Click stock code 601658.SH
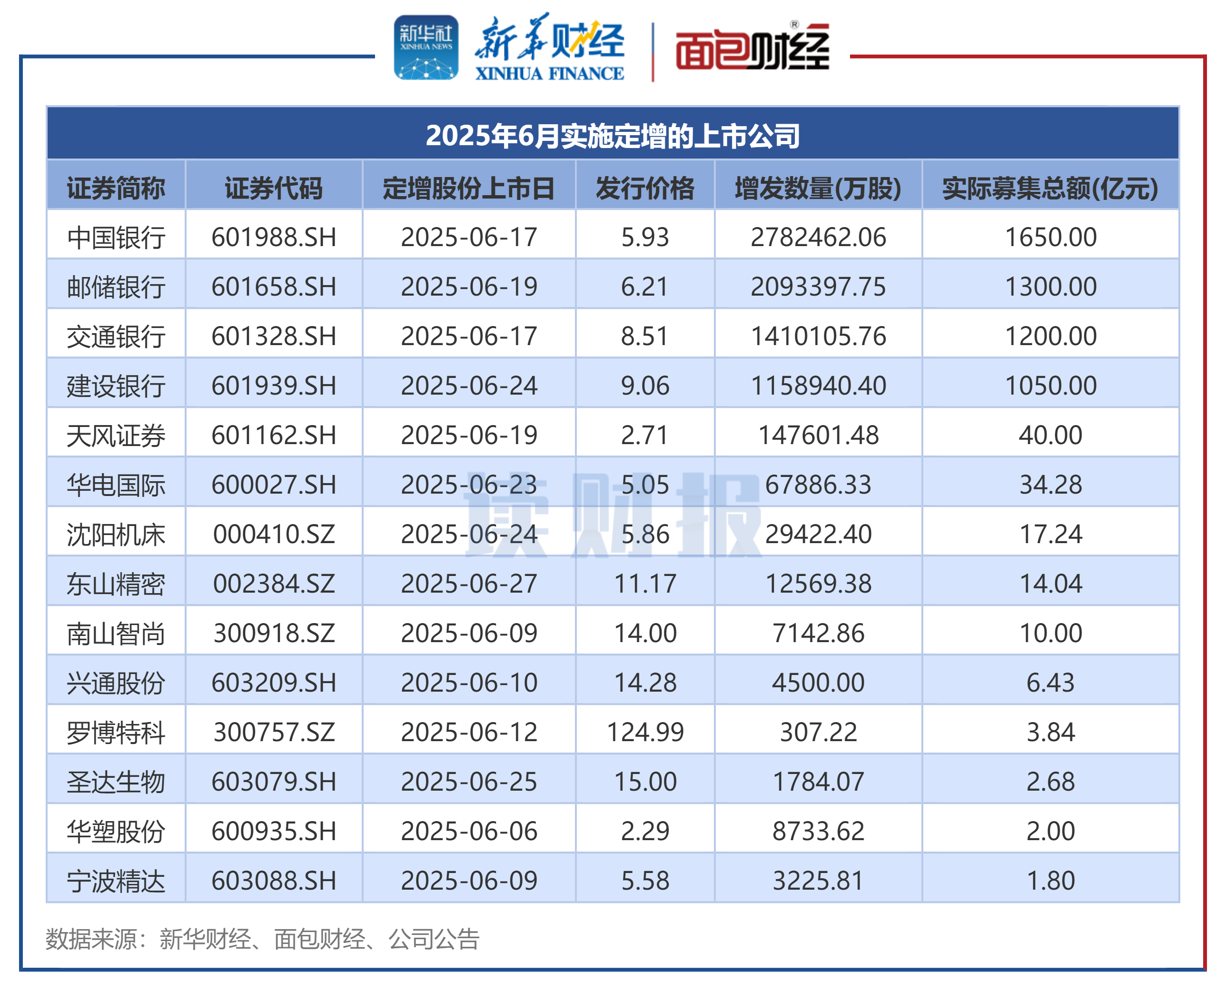This screenshot has height=992, width=1226. tap(274, 286)
